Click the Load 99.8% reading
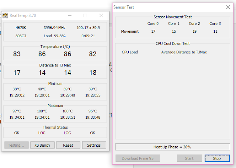This screenshot has height=168, width=236. [x=55, y=36]
